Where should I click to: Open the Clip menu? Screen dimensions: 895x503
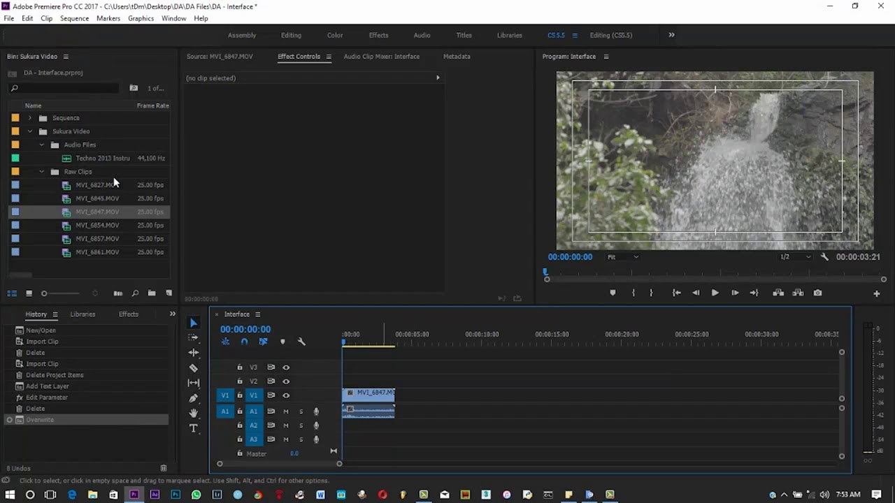(46, 18)
